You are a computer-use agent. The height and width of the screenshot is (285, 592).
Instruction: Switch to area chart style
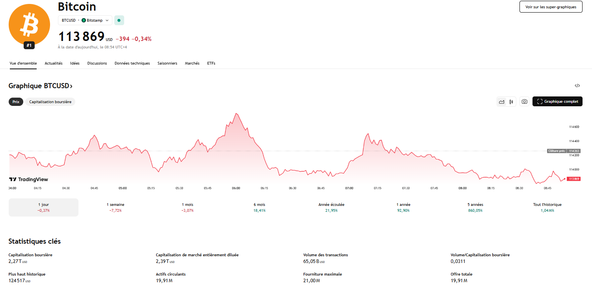[501, 102]
